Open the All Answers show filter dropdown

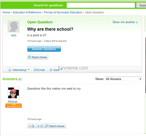pos(124,79)
